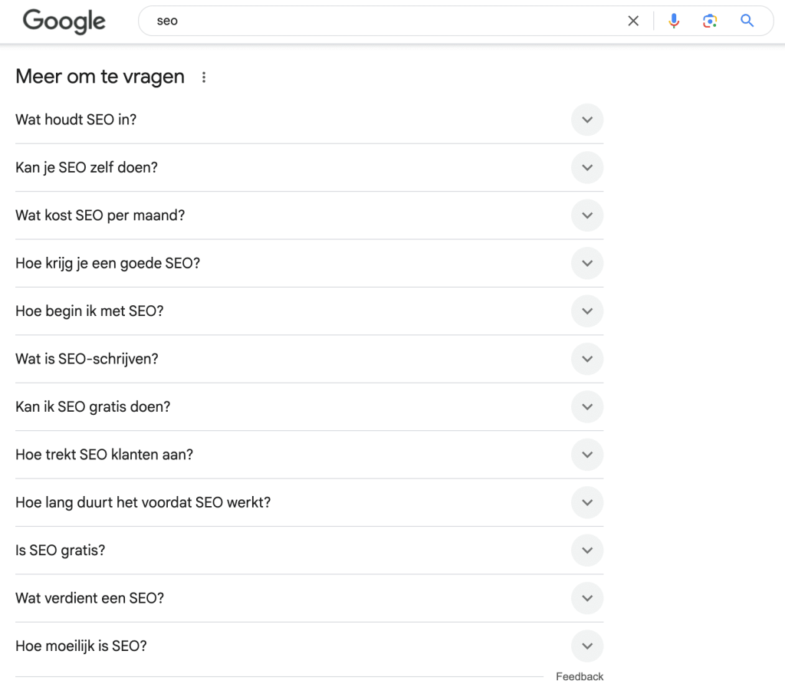Clear the search query with the X icon
Screen dimensions: 785x697
633,21
